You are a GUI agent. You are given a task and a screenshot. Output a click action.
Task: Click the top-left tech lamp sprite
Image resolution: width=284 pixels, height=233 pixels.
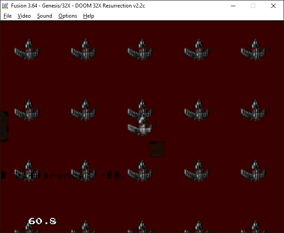(27, 50)
